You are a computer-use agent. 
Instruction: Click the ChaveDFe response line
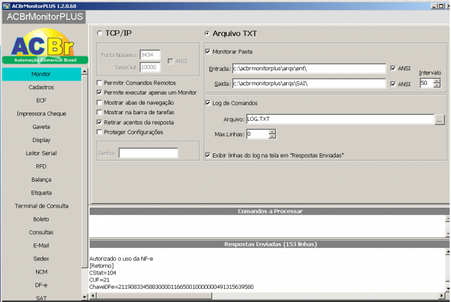(x=171, y=287)
